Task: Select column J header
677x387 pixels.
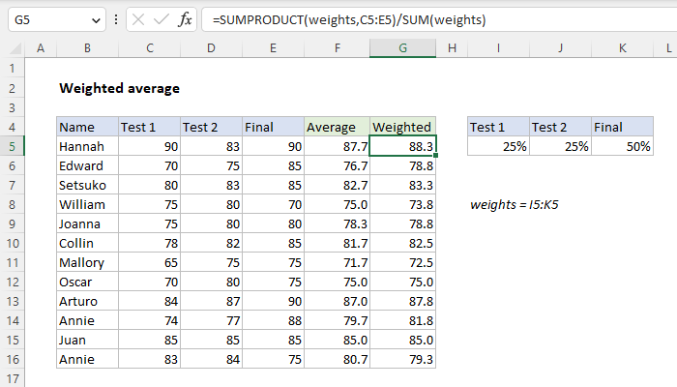Action: [560, 48]
